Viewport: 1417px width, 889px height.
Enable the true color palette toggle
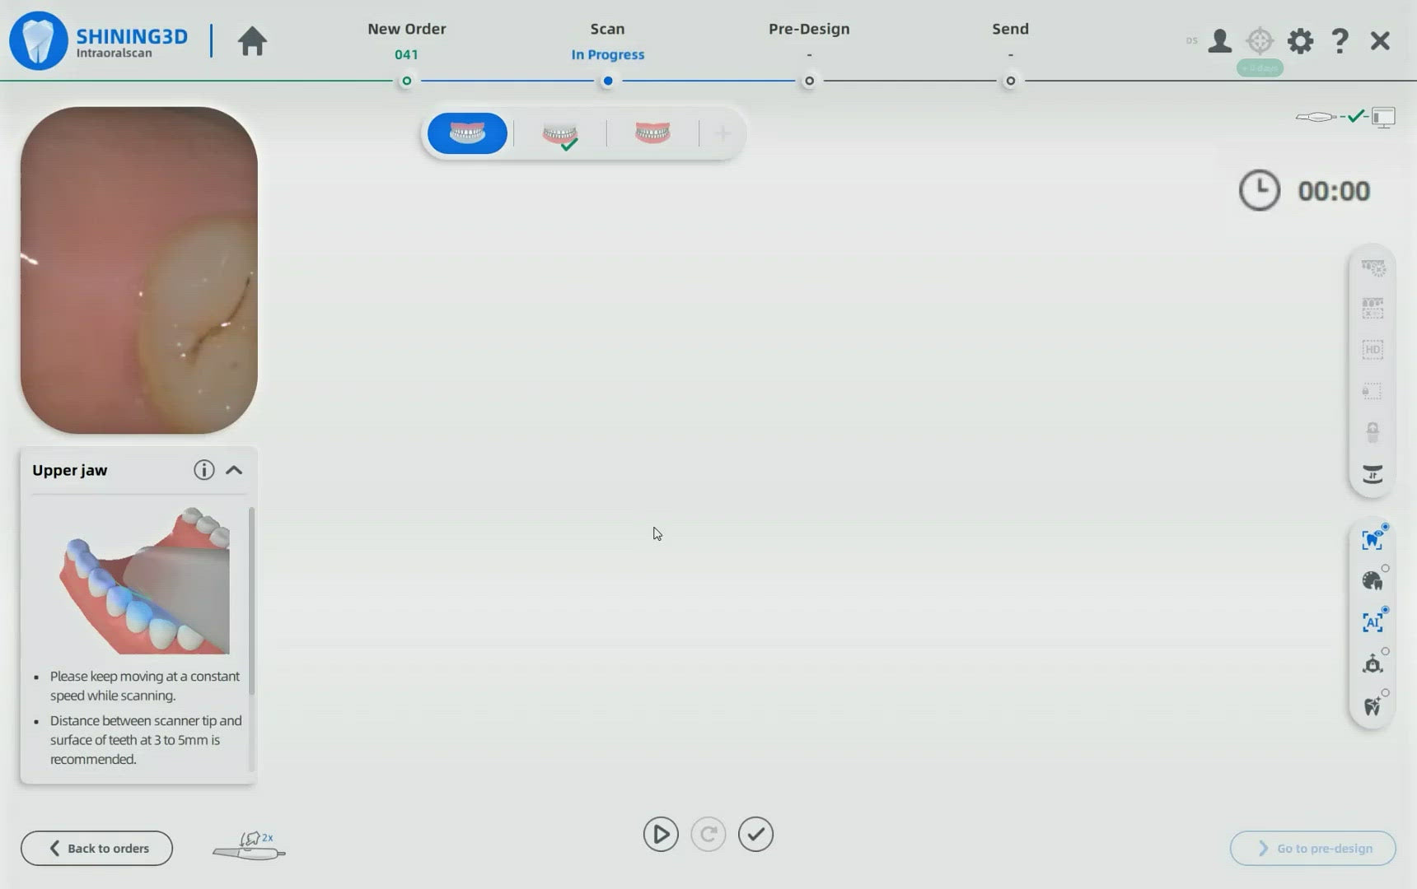1372,581
